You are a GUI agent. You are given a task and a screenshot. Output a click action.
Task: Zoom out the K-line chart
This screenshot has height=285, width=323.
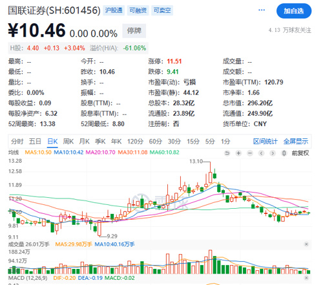250,153
